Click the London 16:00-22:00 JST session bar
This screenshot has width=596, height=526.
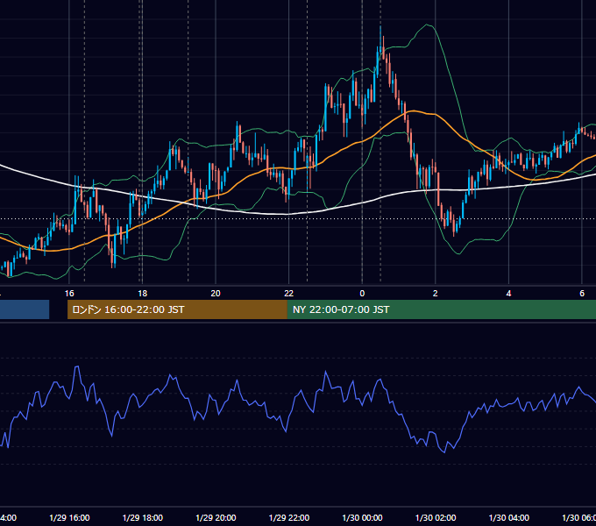[177, 309]
